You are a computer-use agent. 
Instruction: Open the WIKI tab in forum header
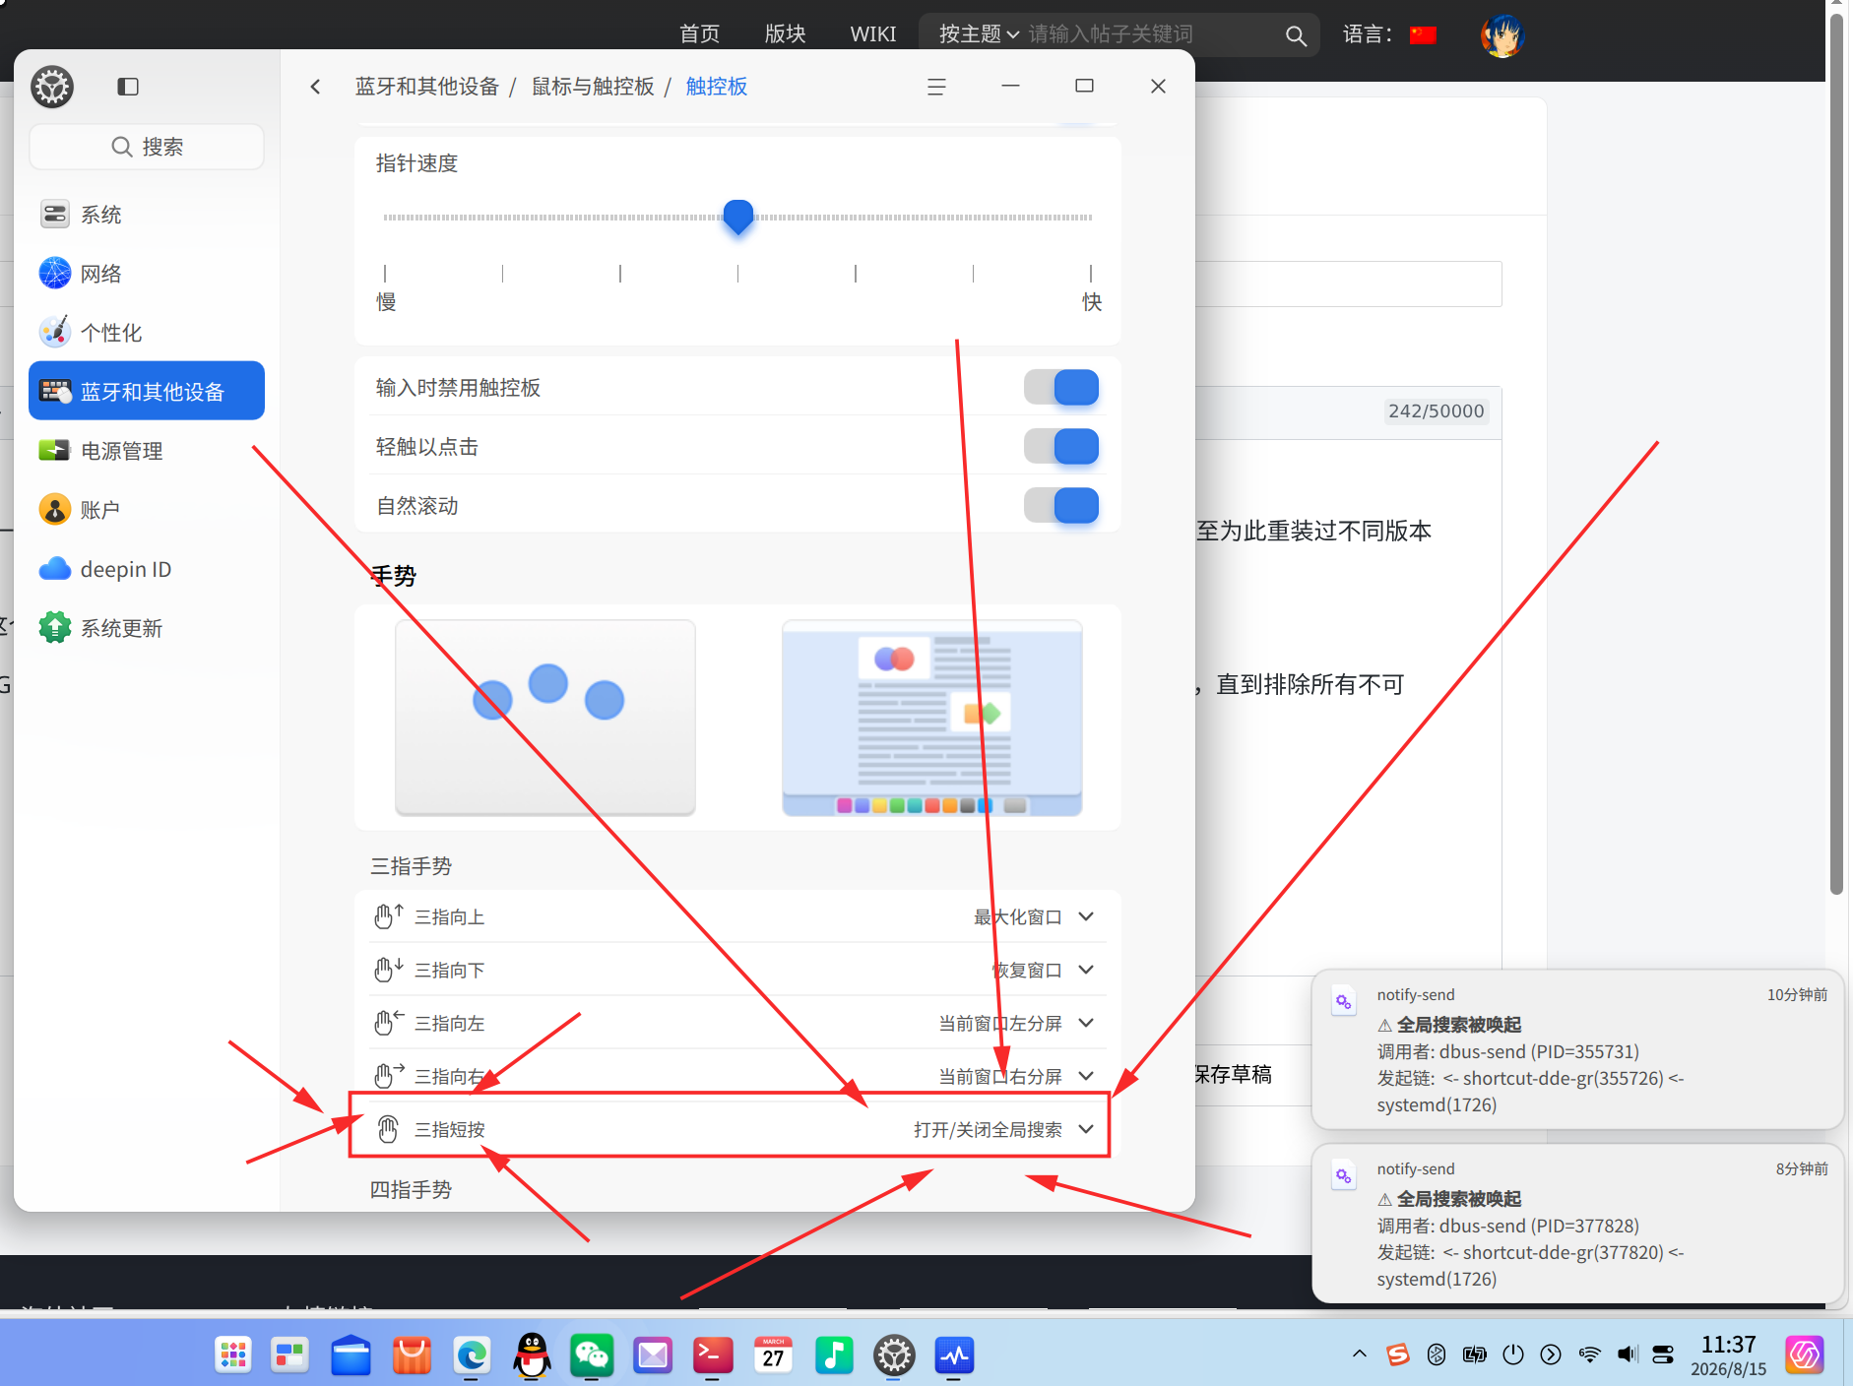(x=872, y=34)
